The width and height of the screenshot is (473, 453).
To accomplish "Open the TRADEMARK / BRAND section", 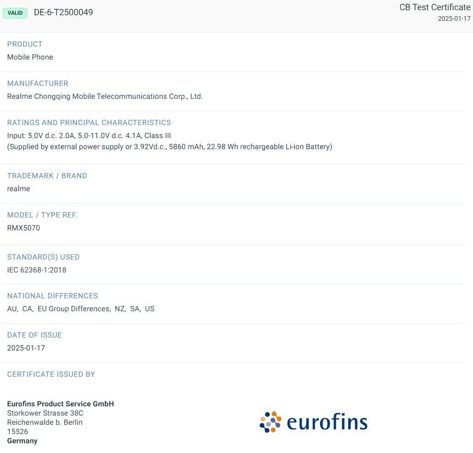I will pyautogui.click(x=47, y=175).
